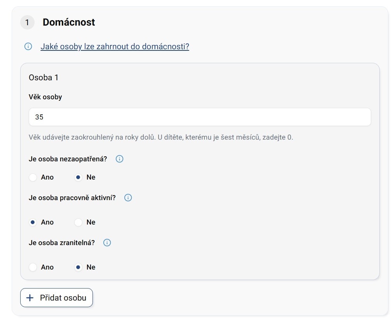Click the "Věk osoby" field label

tap(45, 97)
